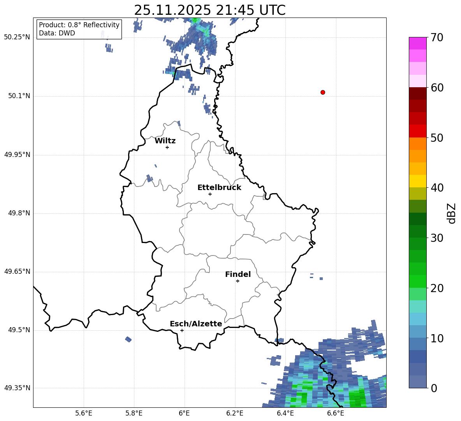This screenshot has height=421, width=461.
Task: Click the 60 colorbar tick label
Action: click(437, 88)
